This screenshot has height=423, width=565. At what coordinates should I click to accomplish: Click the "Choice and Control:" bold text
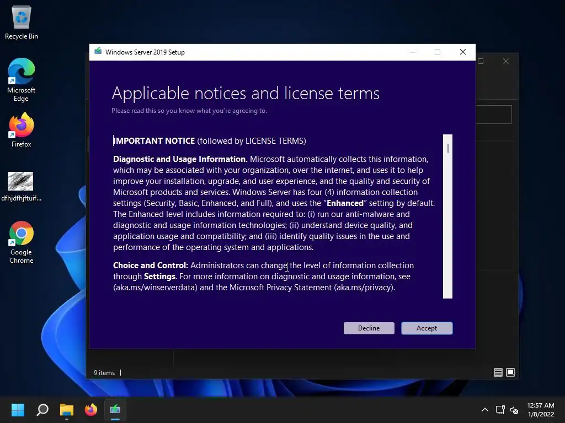[151, 265]
